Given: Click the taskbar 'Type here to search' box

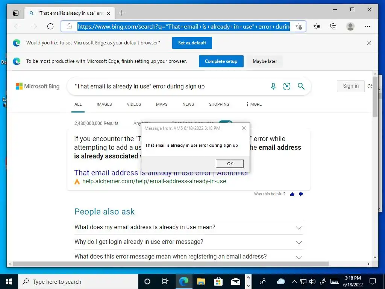Looking at the screenshot, I should (78, 281).
